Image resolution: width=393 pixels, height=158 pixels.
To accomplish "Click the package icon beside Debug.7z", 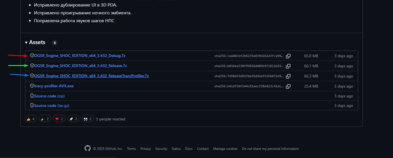I will (x=32, y=56).
